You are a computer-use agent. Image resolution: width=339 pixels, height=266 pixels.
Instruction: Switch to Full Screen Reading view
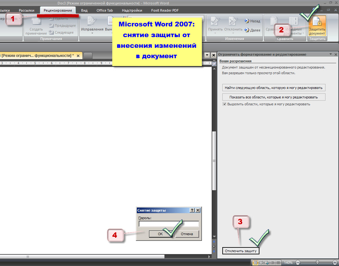[x=261, y=263]
